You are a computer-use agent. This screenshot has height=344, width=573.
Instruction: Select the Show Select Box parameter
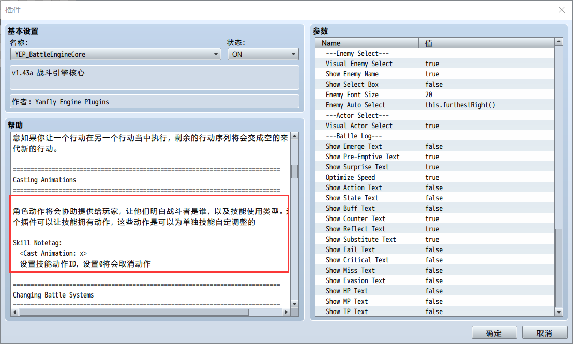[x=435, y=84]
